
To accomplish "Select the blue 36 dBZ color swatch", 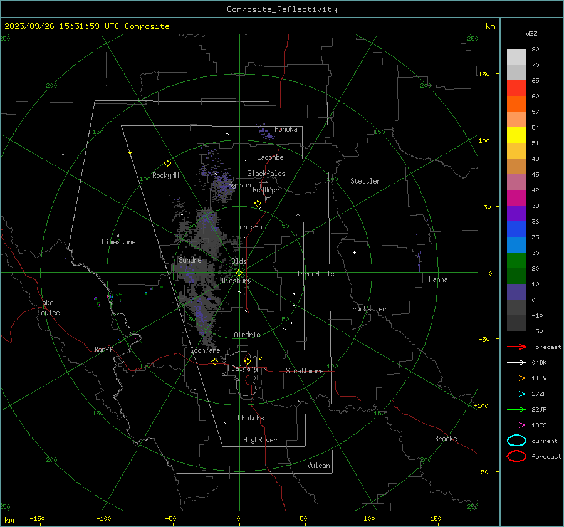I will point(516,229).
